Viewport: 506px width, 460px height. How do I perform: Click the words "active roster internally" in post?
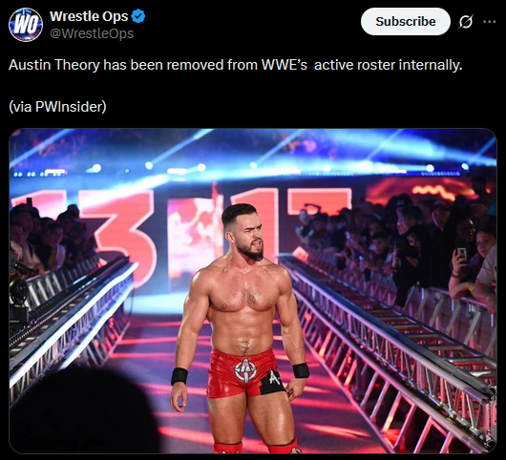click(389, 65)
